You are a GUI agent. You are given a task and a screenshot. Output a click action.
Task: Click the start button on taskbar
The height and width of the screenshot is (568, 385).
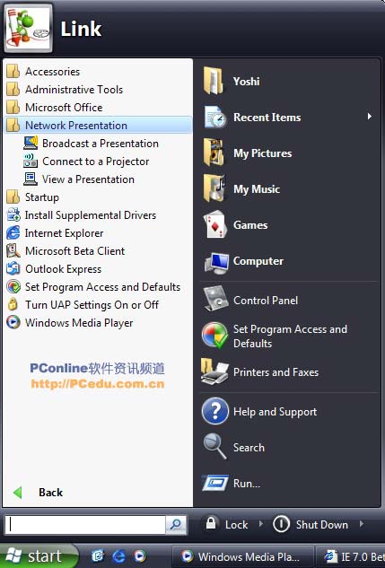pos(38,556)
